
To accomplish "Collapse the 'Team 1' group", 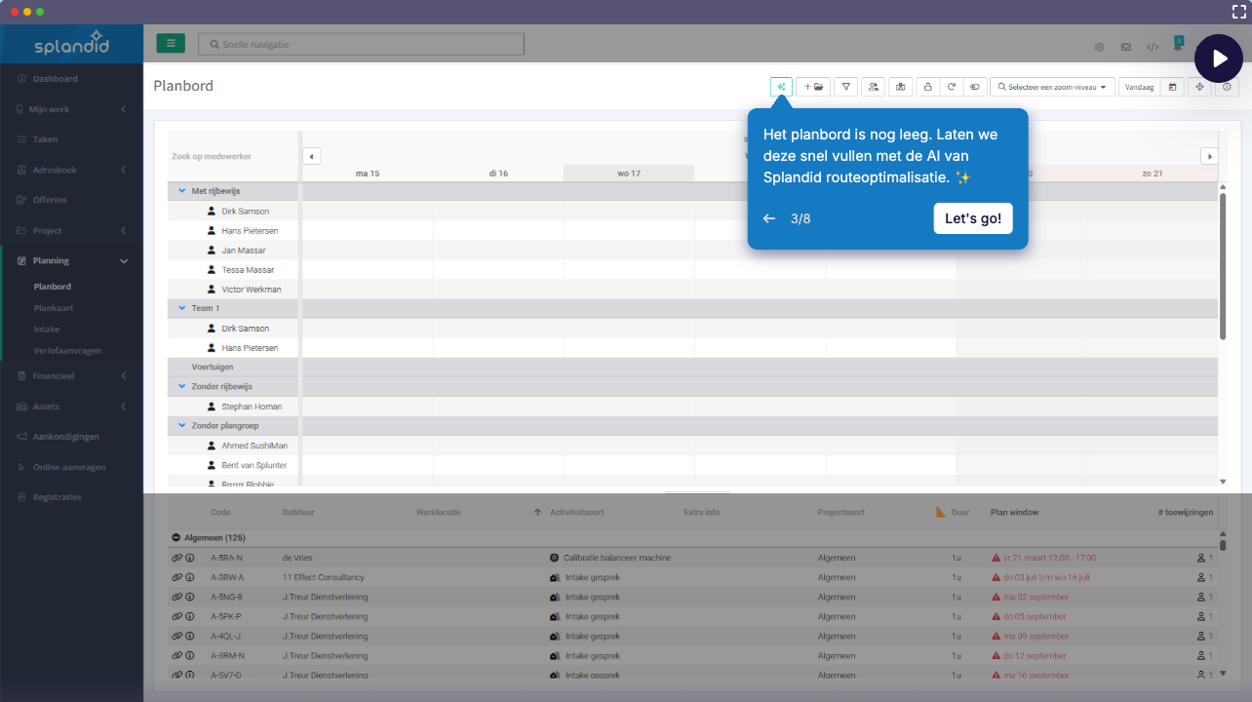I will tap(182, 308).
